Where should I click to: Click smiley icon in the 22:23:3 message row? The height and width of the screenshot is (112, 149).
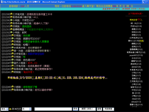[x=11, y=29]
